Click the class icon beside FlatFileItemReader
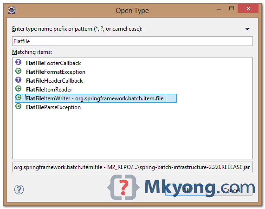Image resolution: width=265 pixels, height=209 pixels. (x=18, y=89)
